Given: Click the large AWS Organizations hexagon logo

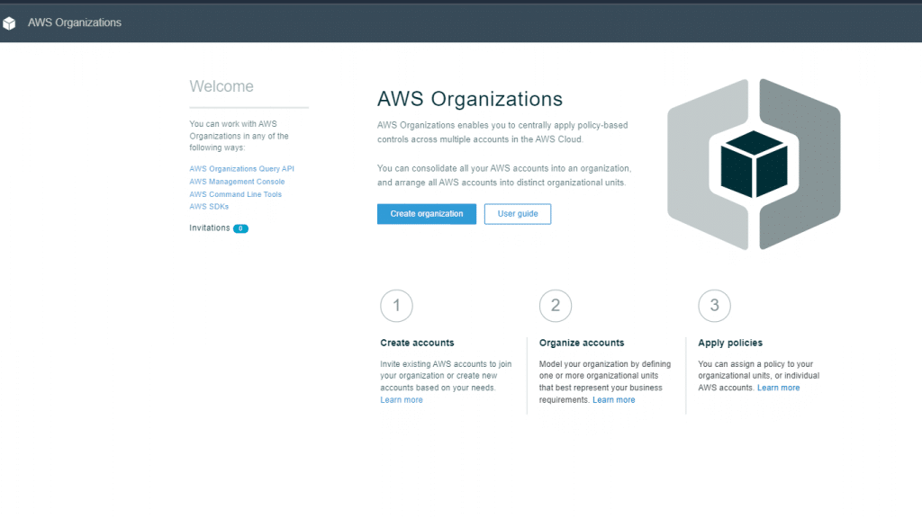Looking at the screenshot, I should (x=754, y=165).
